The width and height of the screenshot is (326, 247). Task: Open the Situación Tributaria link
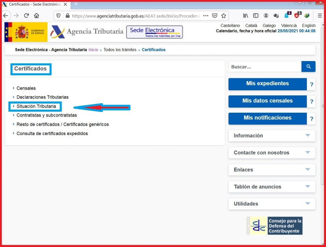(36, 107)
